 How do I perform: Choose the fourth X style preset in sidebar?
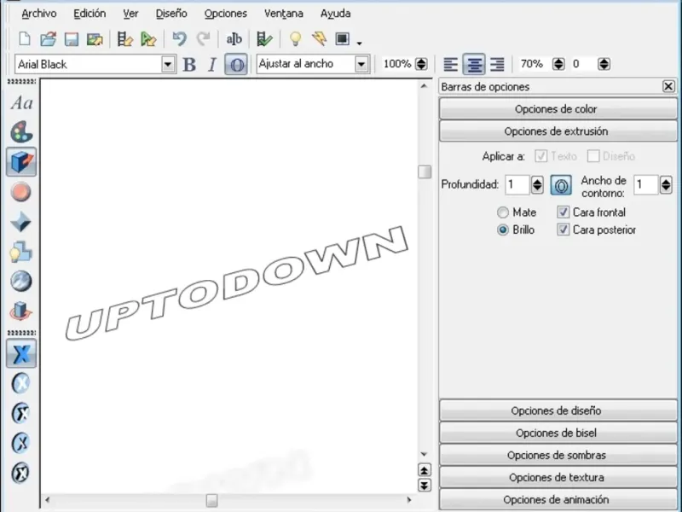tap(20, 443)
